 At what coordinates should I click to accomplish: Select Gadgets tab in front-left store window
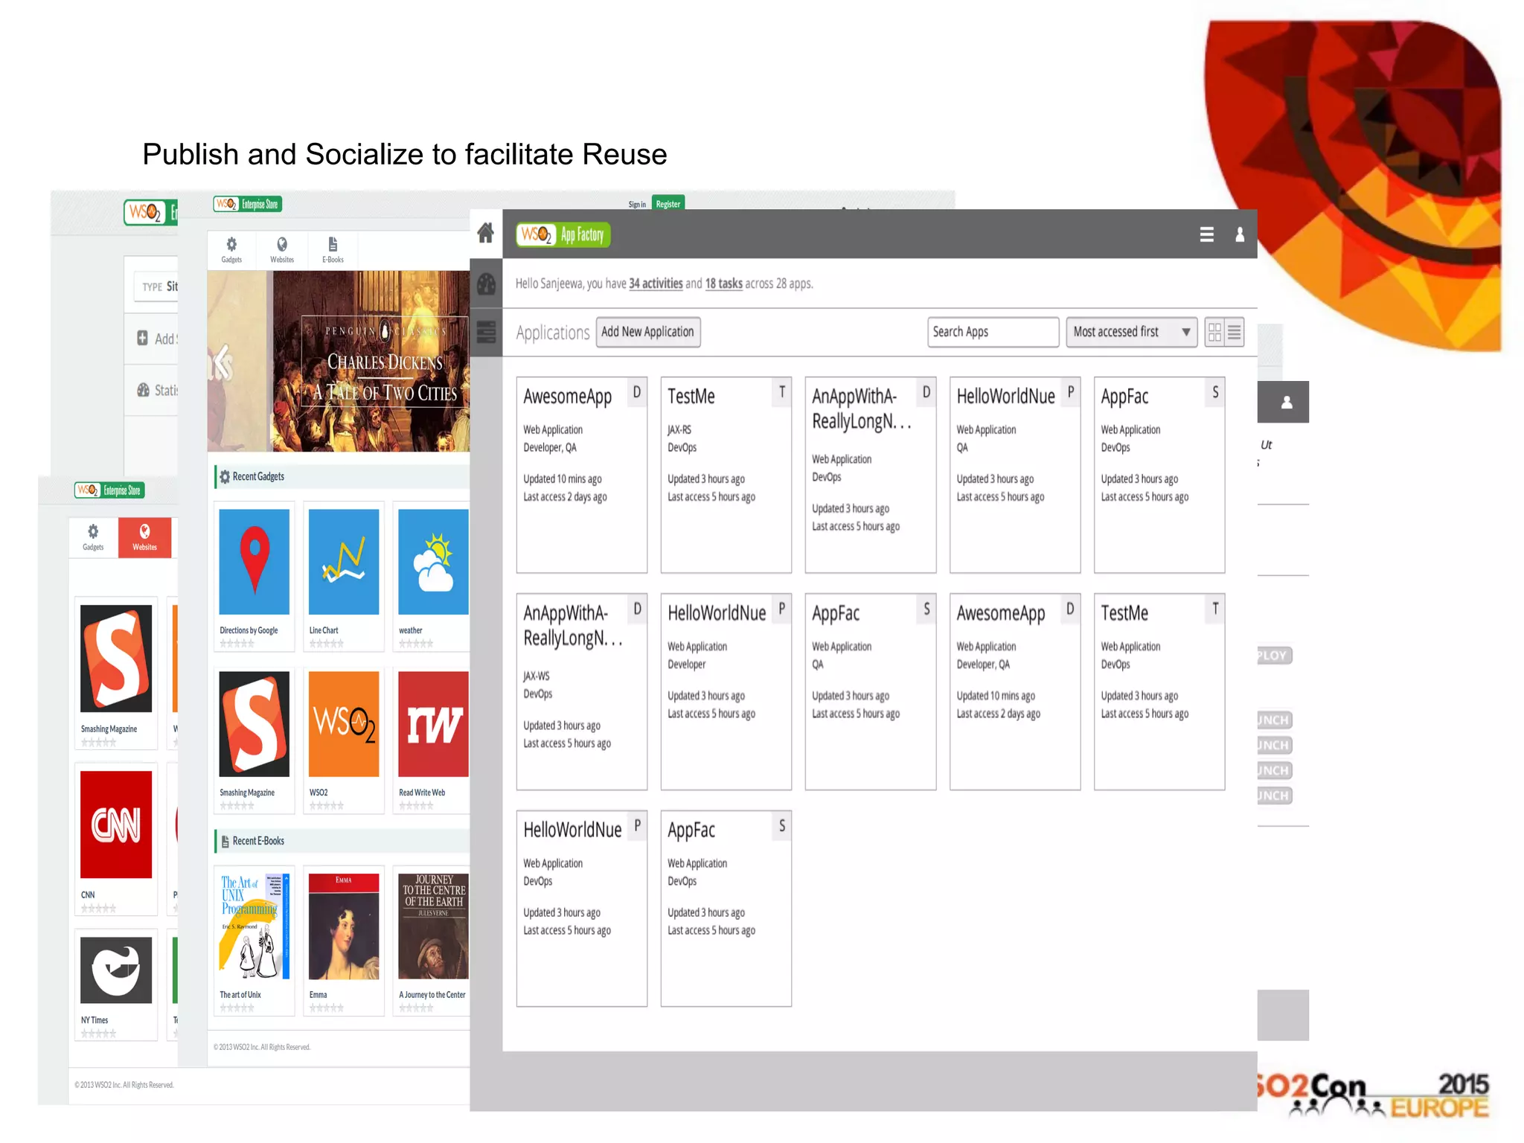93,537
